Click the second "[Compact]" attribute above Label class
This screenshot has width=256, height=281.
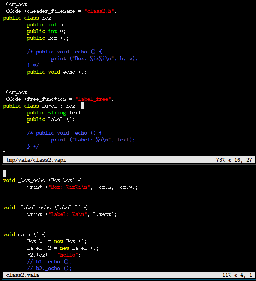[17, 92]
